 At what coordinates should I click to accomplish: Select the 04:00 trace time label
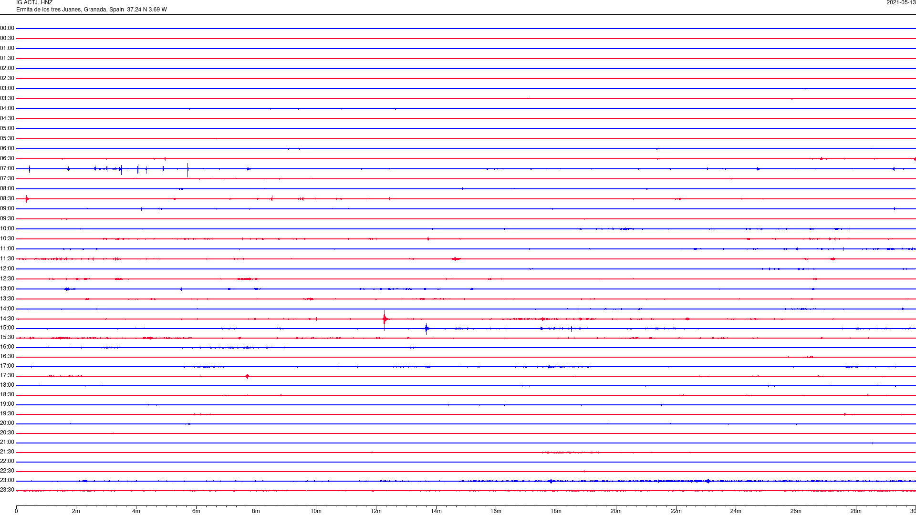pyautogui.click(x=7, y=109)
